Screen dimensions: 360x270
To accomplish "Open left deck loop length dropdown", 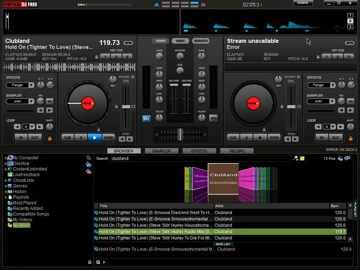I will tap(32, 127).
